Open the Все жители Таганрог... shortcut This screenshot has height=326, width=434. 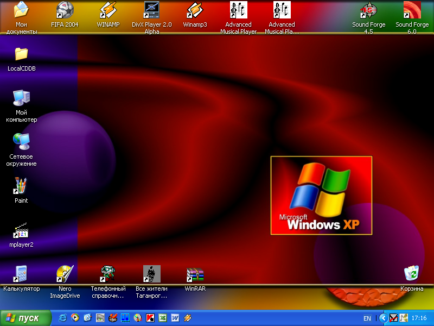tap(151, 274)
